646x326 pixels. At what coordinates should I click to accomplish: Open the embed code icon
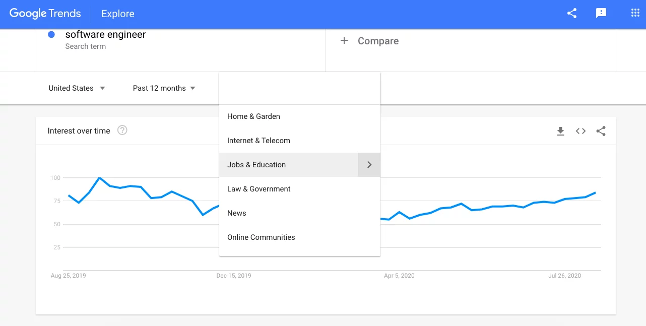(580, 131)
